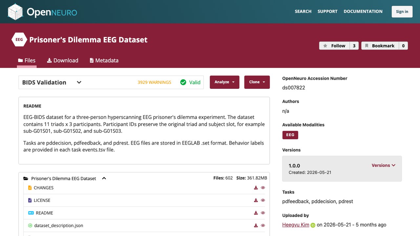Switch to the Metadata tab
The width and height of the screenshot is (420, 236).
[x=104, y=61]
